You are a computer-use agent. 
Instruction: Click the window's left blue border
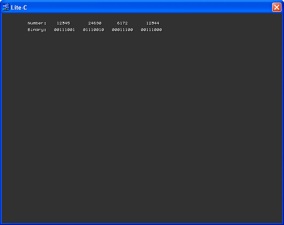click(1, 118)
